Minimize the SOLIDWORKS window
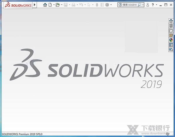This screenshot has width=175, height=137. [x=161, y=5]
